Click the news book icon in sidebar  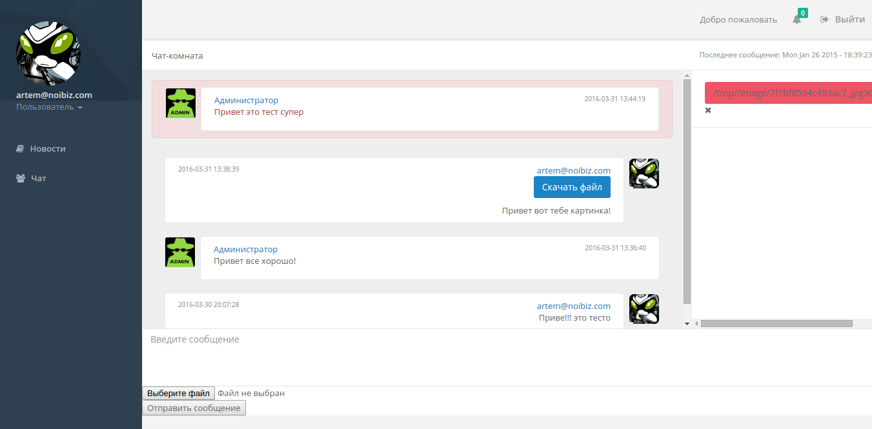pos(19,148)
